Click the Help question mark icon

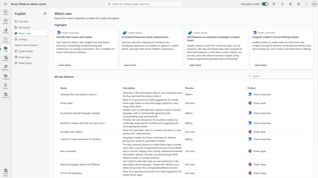pos(306,4)
